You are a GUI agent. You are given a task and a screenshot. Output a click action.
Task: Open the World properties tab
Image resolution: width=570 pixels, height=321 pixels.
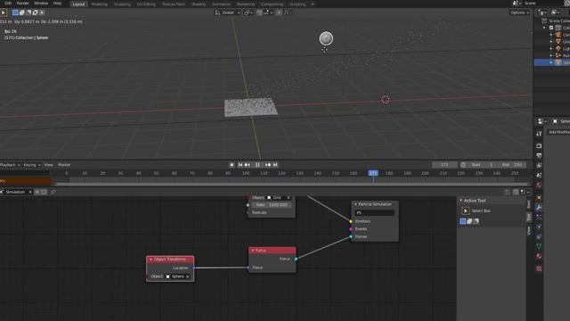click(539, 185)
